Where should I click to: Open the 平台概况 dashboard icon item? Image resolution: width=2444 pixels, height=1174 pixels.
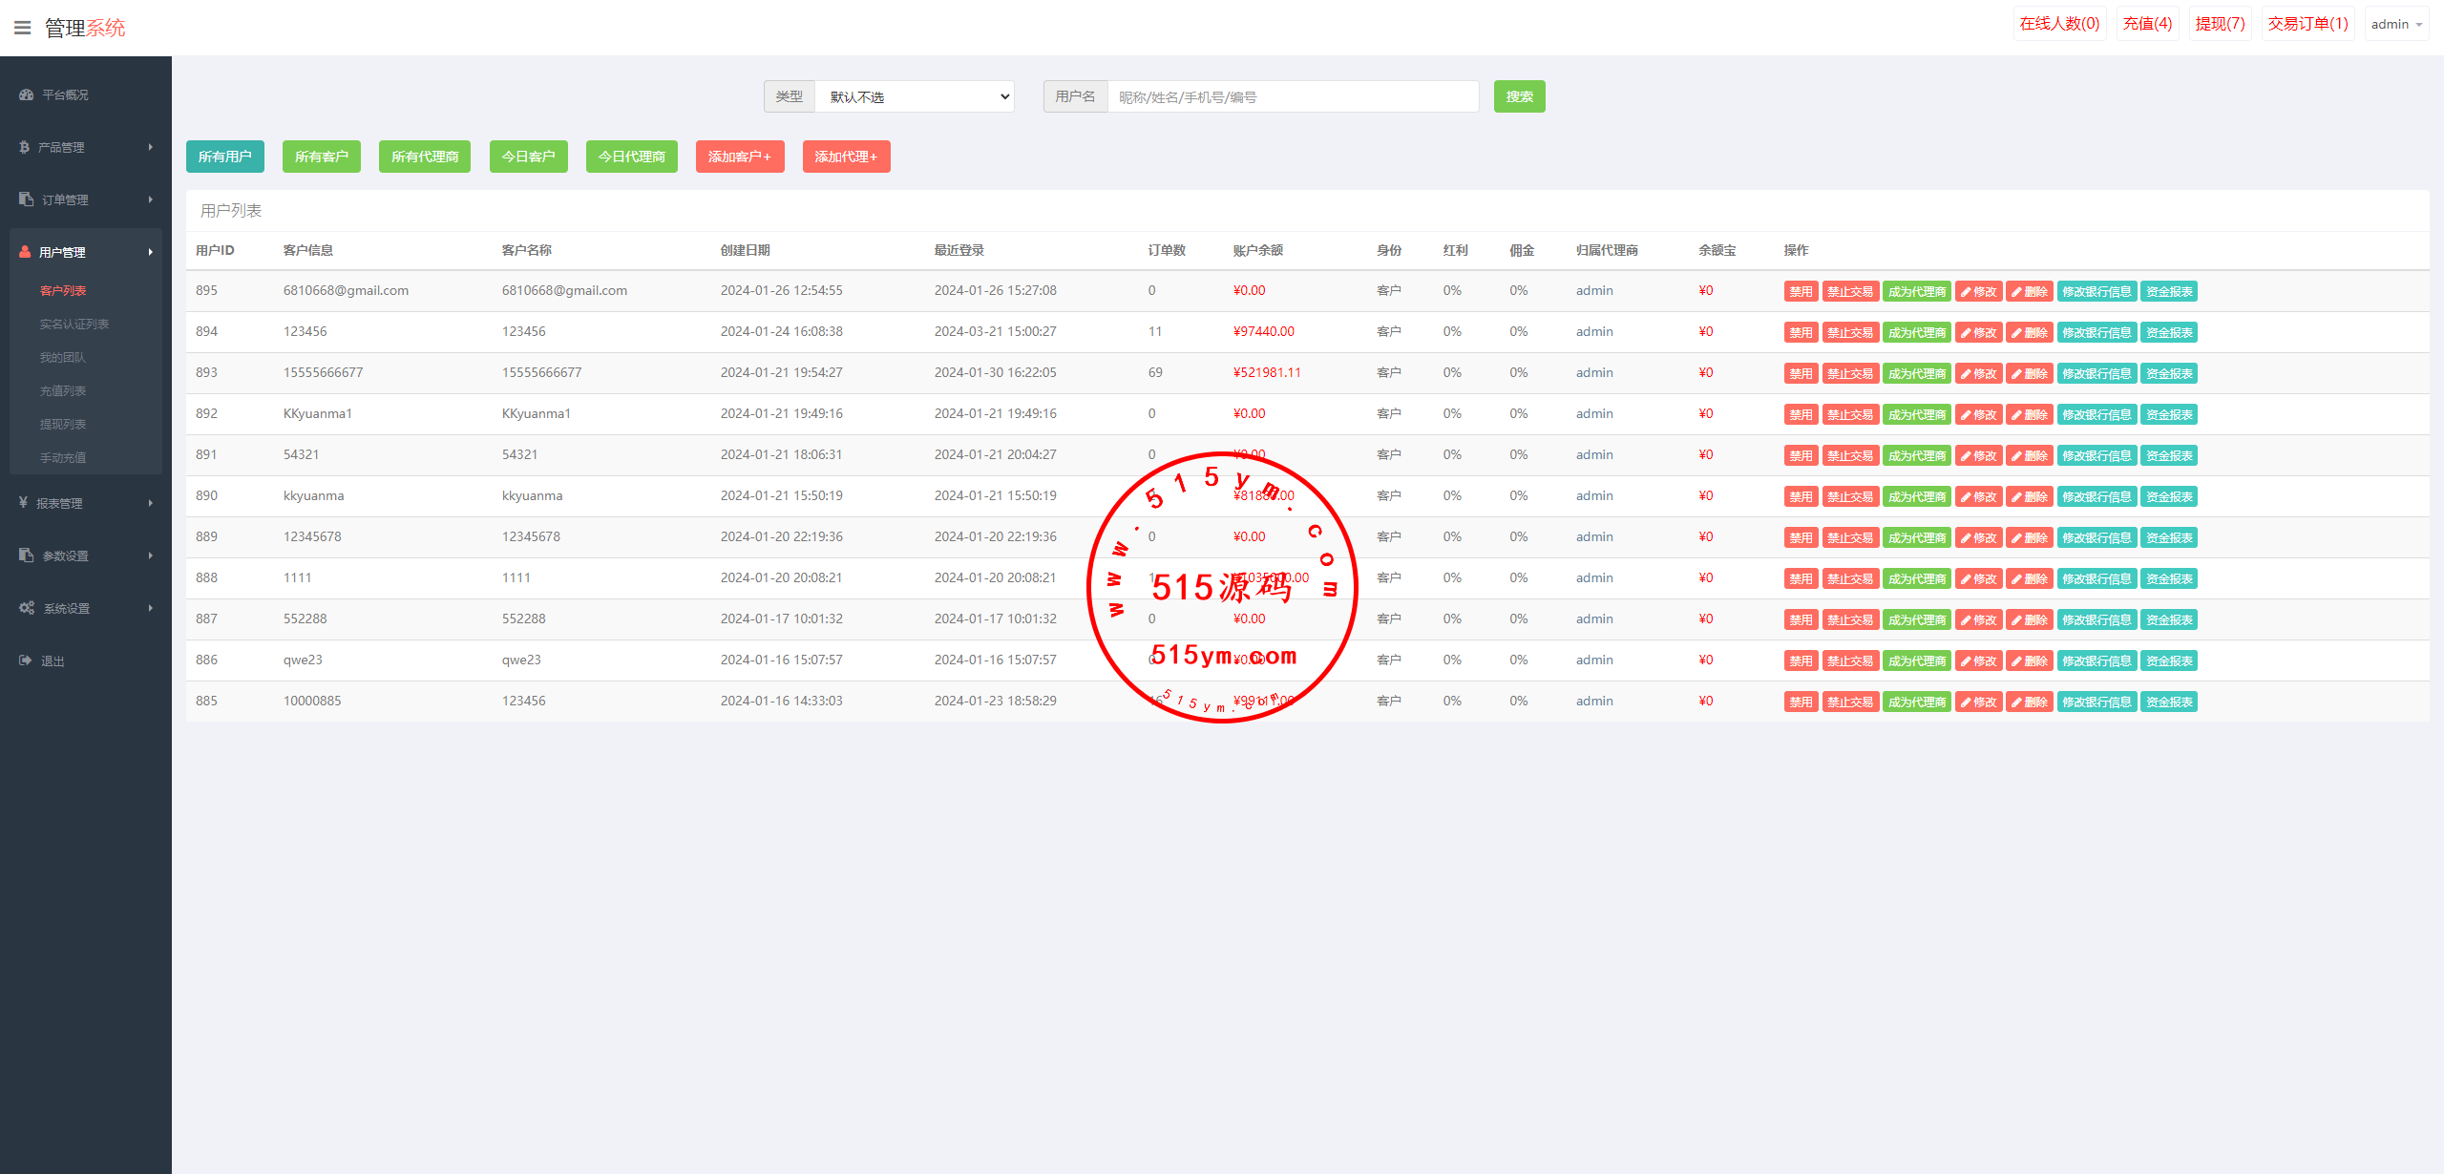click(x=27, y=94)
